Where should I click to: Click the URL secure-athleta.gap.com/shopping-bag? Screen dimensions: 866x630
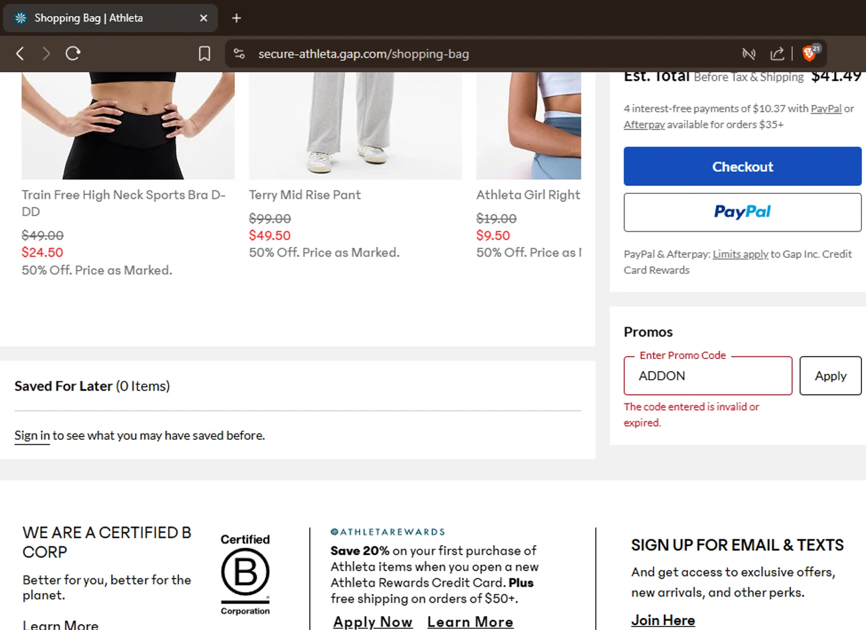364,54
